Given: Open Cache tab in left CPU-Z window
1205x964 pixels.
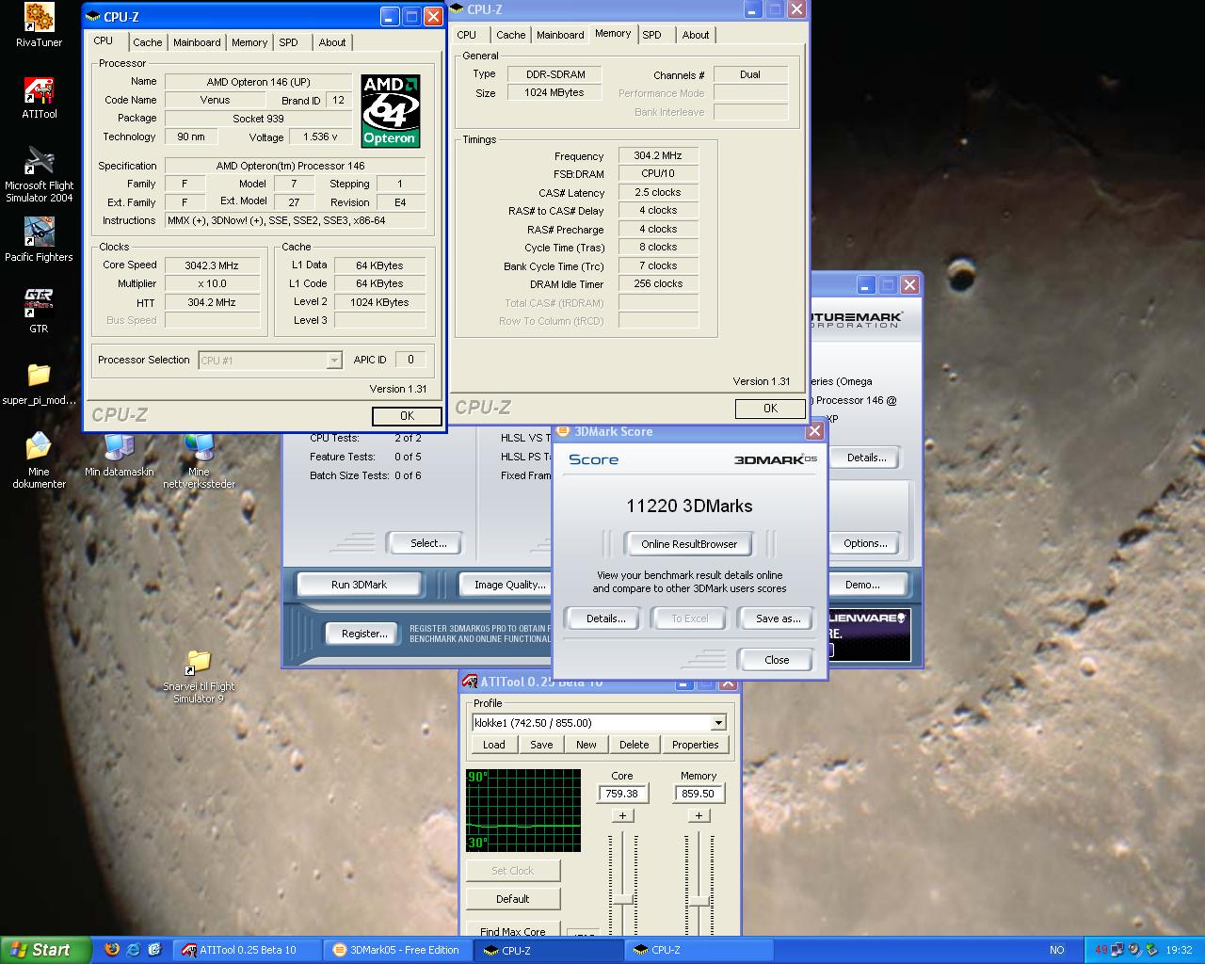Looking at the screenshot, I should click(147, 42).
